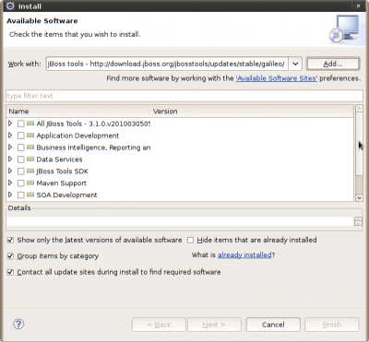Check the SOA Development checkbox
369x342 pixels.
[x=20, y=195]
